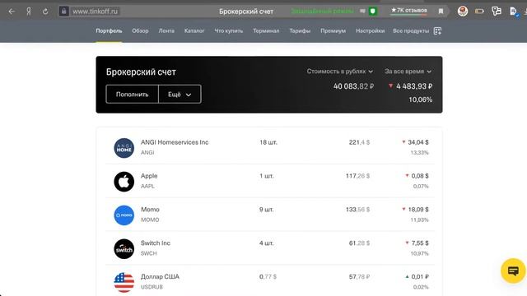The height and width of the screenshot is (296, 527).
Task: Click the battery saver icon
Action: (x=479, y=12)
